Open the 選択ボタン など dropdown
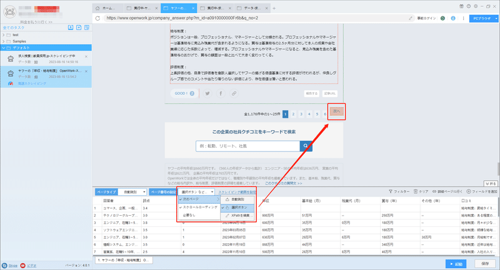 (x=196, y=192)
